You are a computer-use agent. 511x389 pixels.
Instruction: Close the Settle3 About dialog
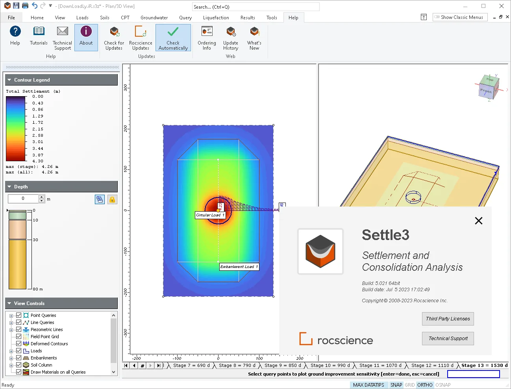478,221
